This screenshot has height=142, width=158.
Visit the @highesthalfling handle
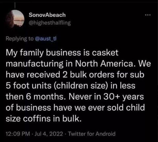coord(50,23)
